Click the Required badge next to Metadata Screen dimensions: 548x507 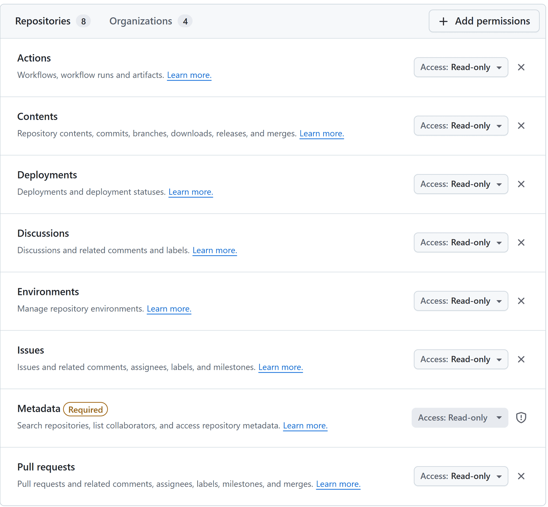pyautogui.click(x=85, y=409)
